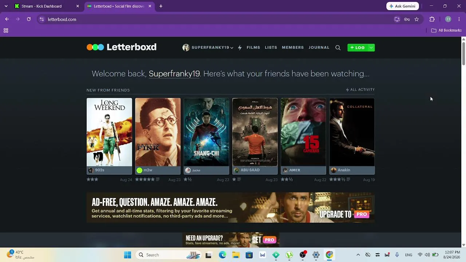Close the Stream - Kick Dashboard tab
Screen dimensions: 466x262
tap(78, 6)
